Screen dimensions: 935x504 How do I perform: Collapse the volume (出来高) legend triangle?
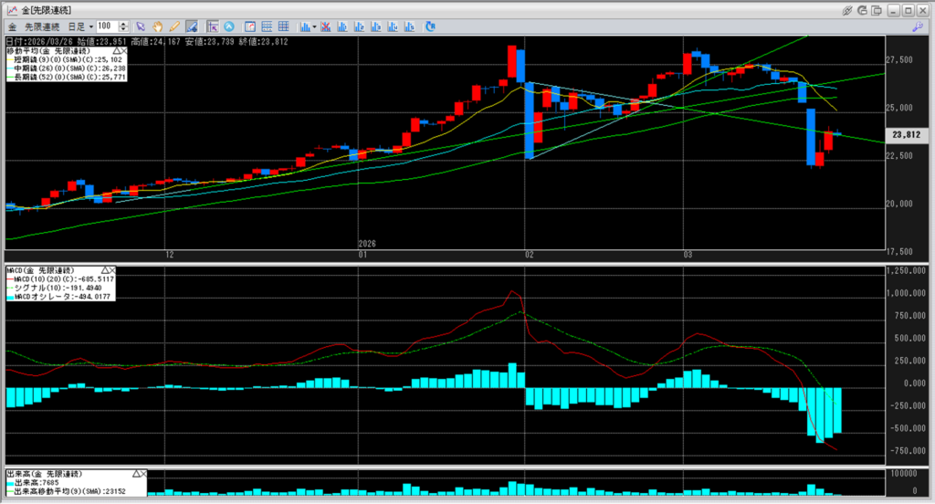[x=136, y=474]
